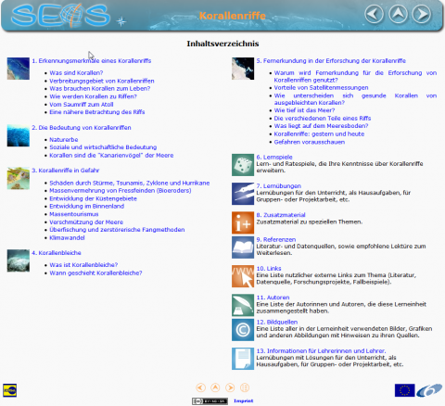Click the next page arrow in header
This screenshot has height=406, width=445.
[422, 14]
